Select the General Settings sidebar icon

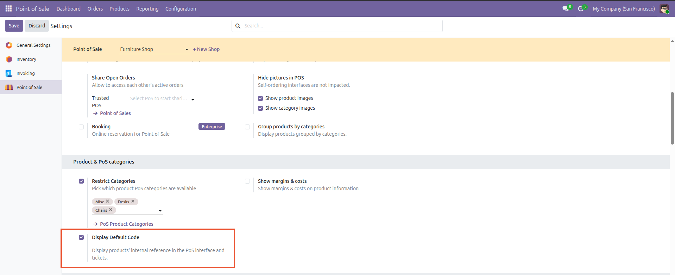[9, 45]
